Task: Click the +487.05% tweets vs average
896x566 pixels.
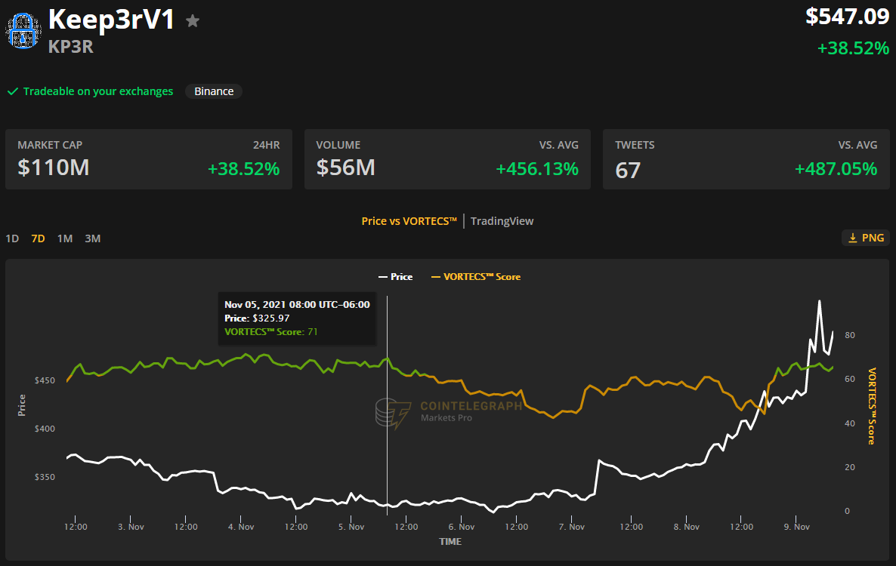Action: [836, 169]
